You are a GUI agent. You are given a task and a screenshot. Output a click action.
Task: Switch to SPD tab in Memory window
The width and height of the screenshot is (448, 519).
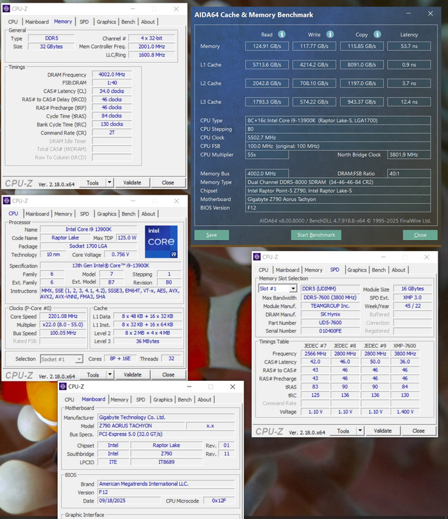click(x=84, y=22)
